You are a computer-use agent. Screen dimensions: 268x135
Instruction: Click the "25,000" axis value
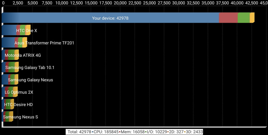click(149, 3)
